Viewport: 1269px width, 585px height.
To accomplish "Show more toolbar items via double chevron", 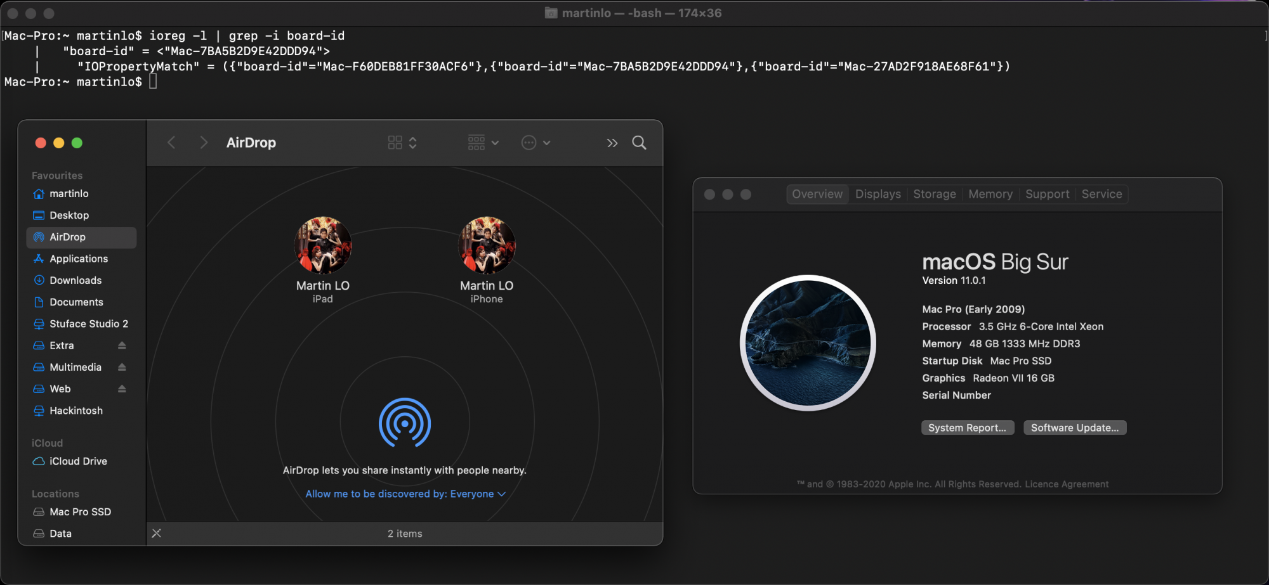I will (x=612, y=143).
